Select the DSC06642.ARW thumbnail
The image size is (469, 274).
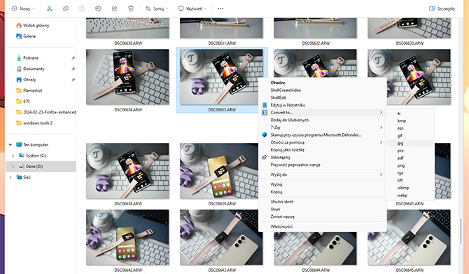point(127,238)
